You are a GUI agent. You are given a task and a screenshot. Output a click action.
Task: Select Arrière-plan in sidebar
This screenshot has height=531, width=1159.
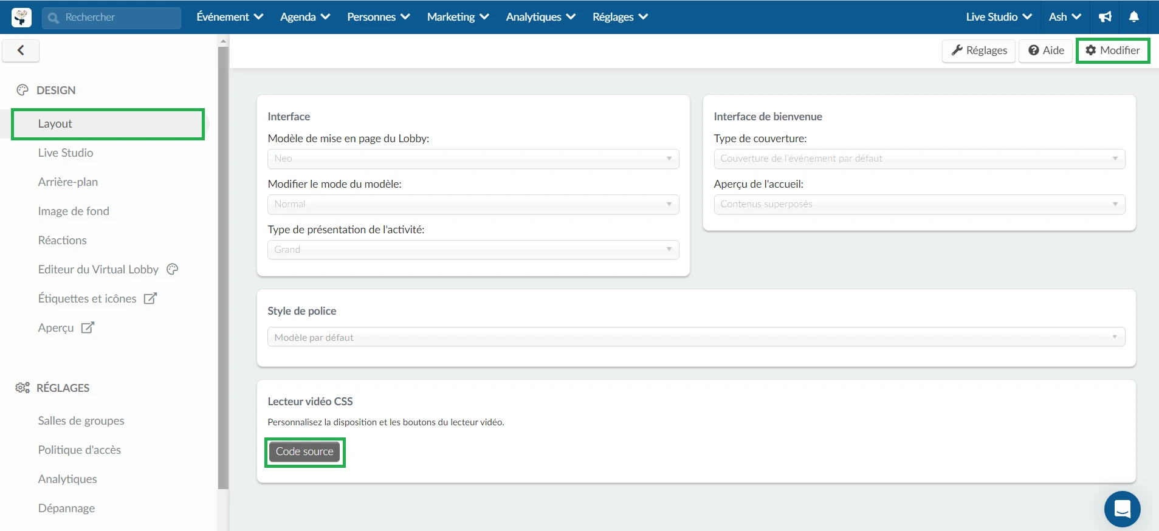coord(68,182)
